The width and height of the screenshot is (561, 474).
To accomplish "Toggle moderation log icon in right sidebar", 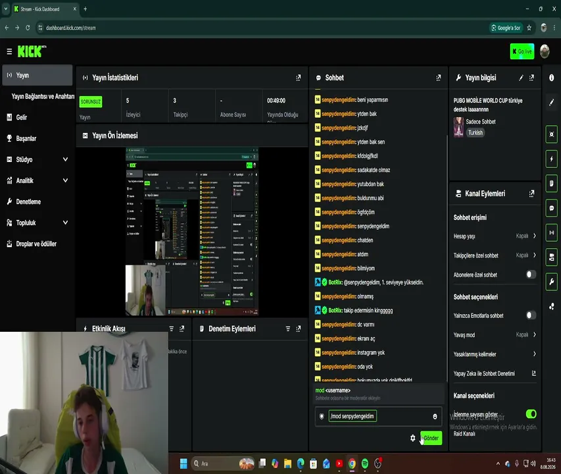I will pyautogui.click(x=551, y=184).
